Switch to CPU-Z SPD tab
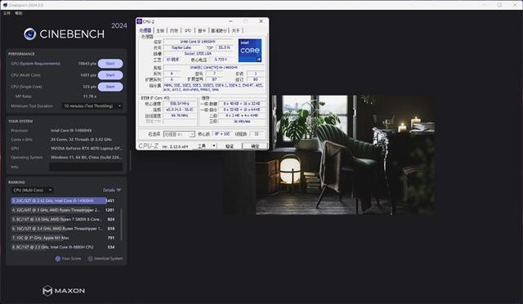The height and width of the screenshot is (304, 523). 188,30
